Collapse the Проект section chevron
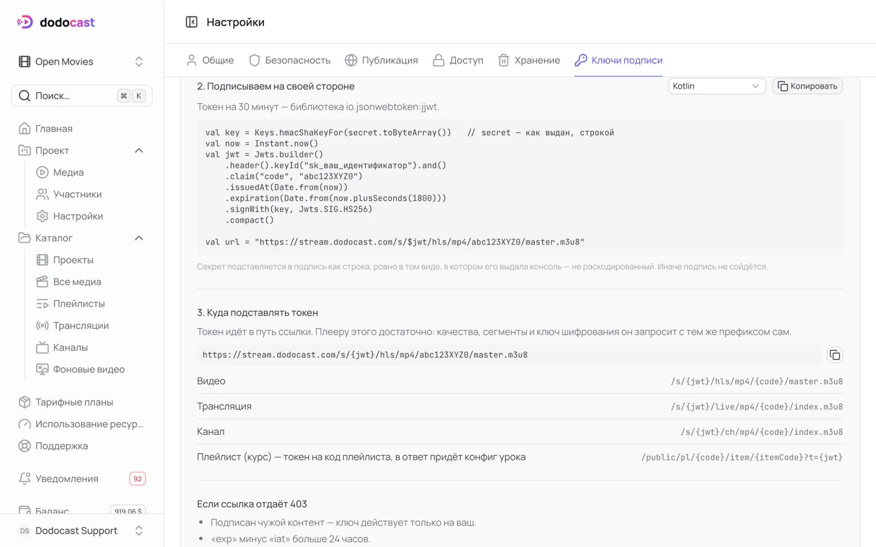 [x=139, y=150]
